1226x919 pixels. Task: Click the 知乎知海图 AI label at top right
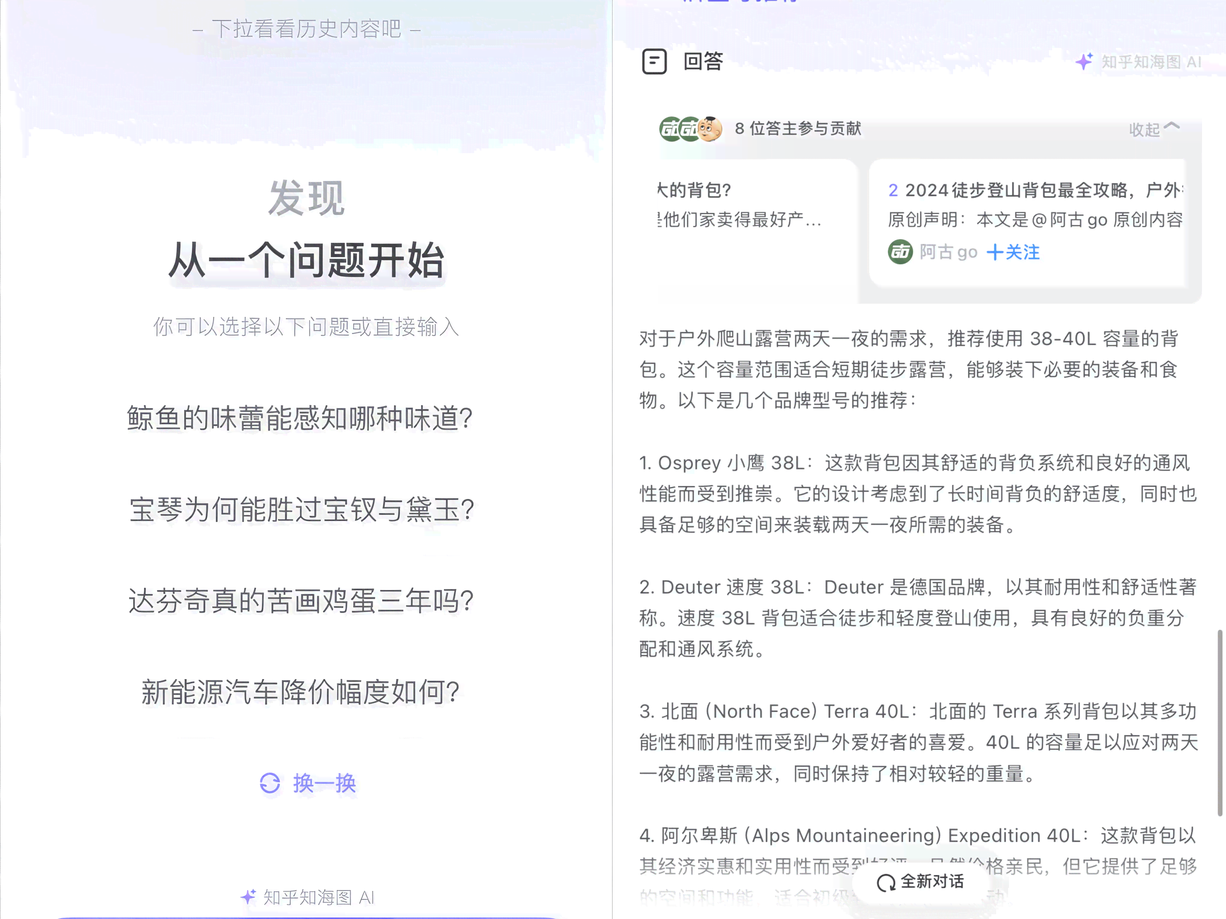coord(1151,62)
